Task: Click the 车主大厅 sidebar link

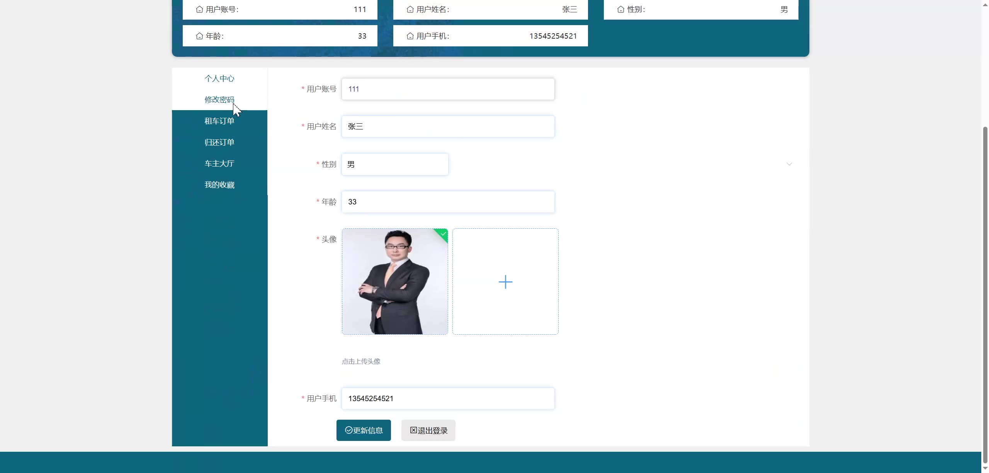Action: (219, 163)
